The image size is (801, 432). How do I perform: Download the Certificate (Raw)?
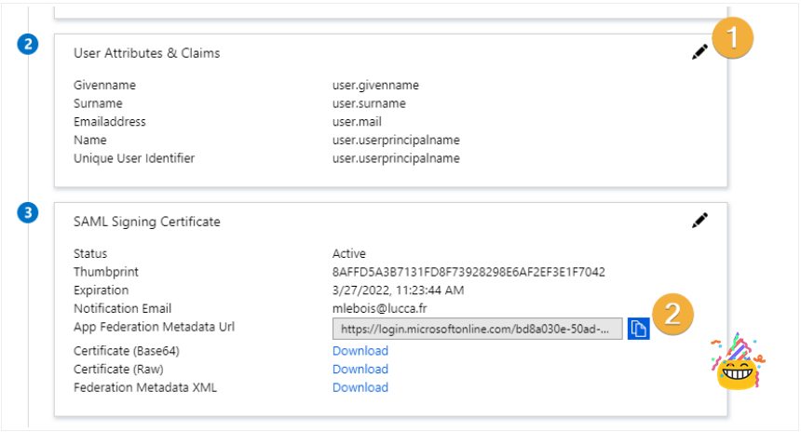coord(360,370)
